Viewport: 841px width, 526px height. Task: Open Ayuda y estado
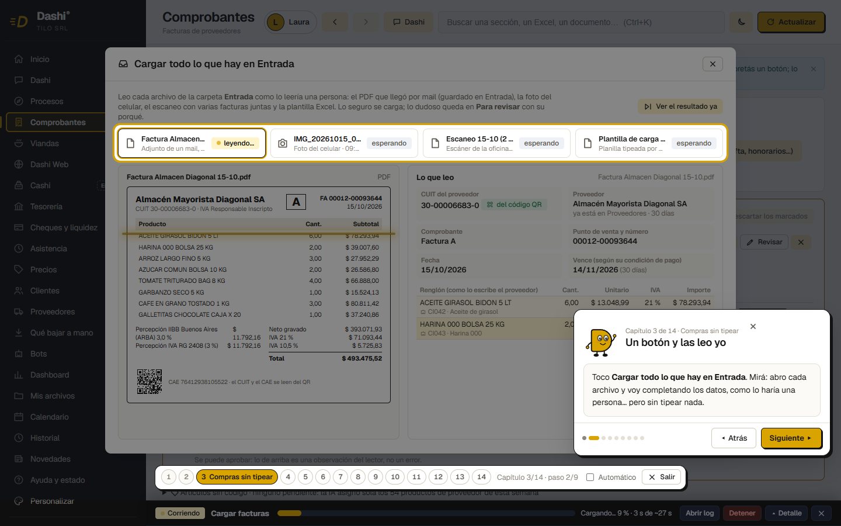[x=57, y=480]
